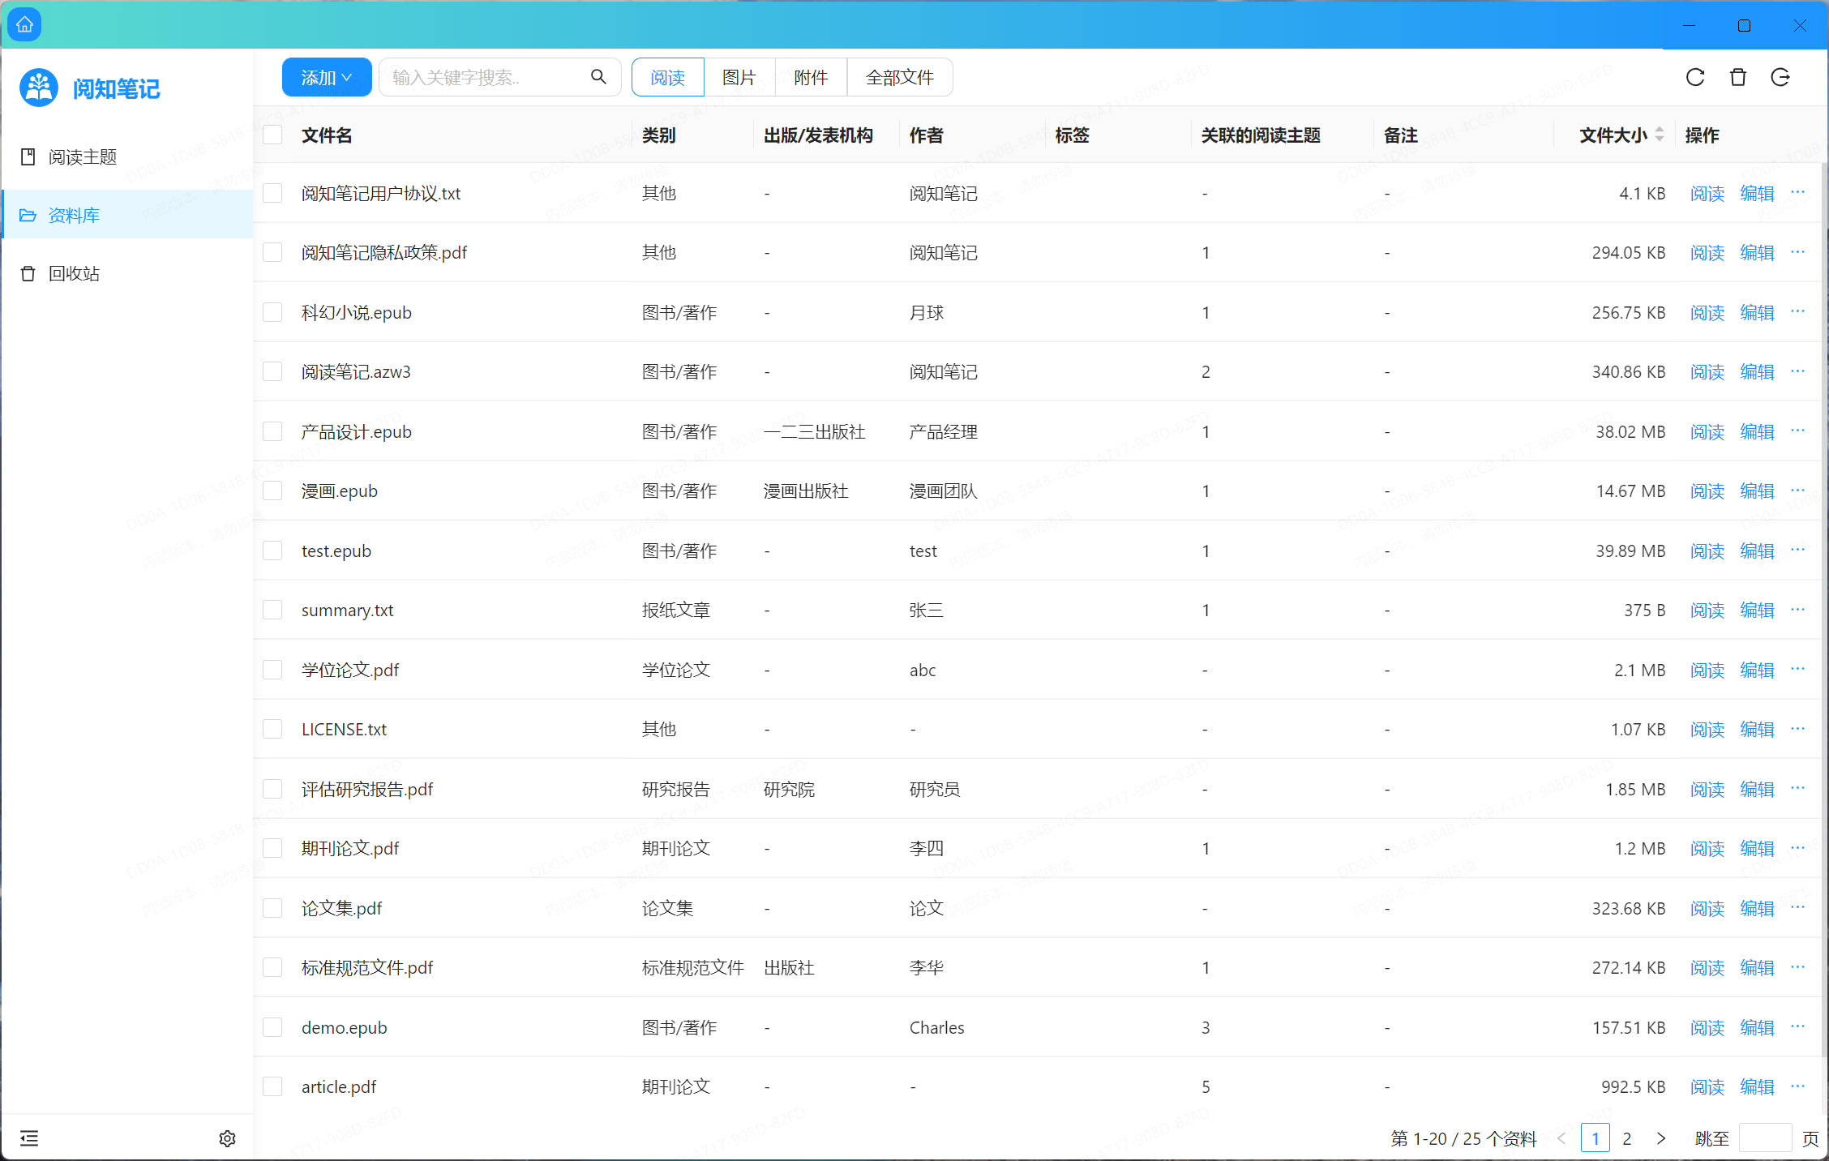Open more options for article.pdf
Image resolution: width=1829 pixels, height=1161 pixels.
[1797, 1086]
